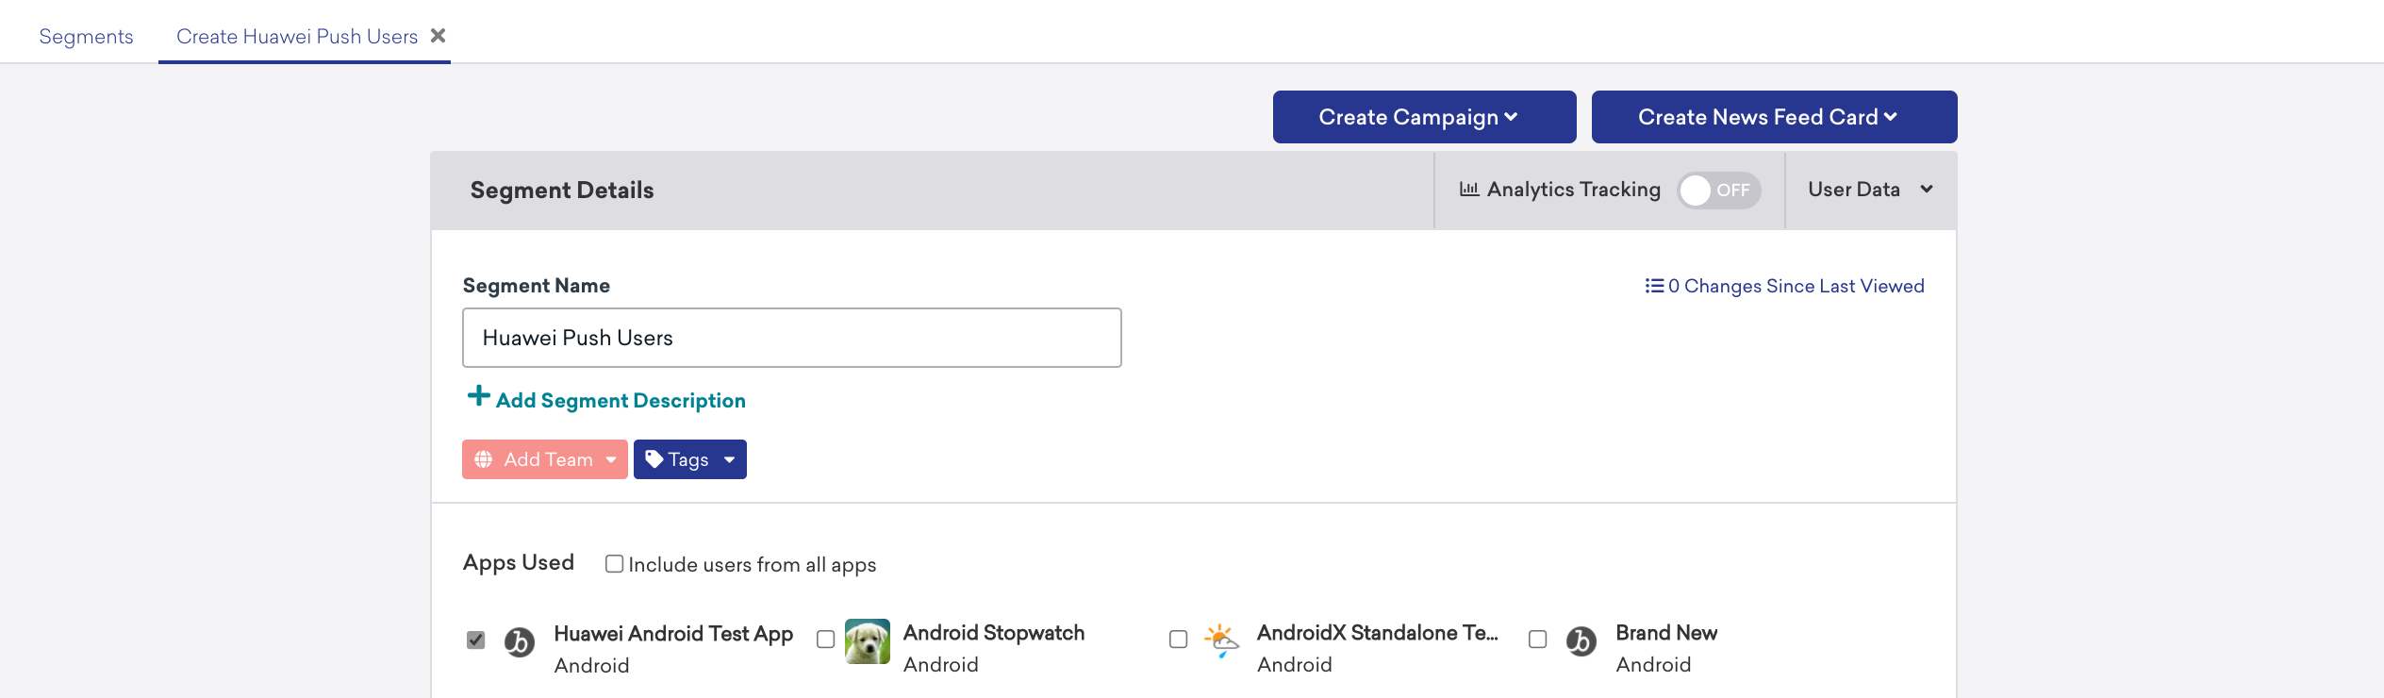Click the Brand New app label
Viewport: 2384px width, 698px height.
[x=1666, y=632]
